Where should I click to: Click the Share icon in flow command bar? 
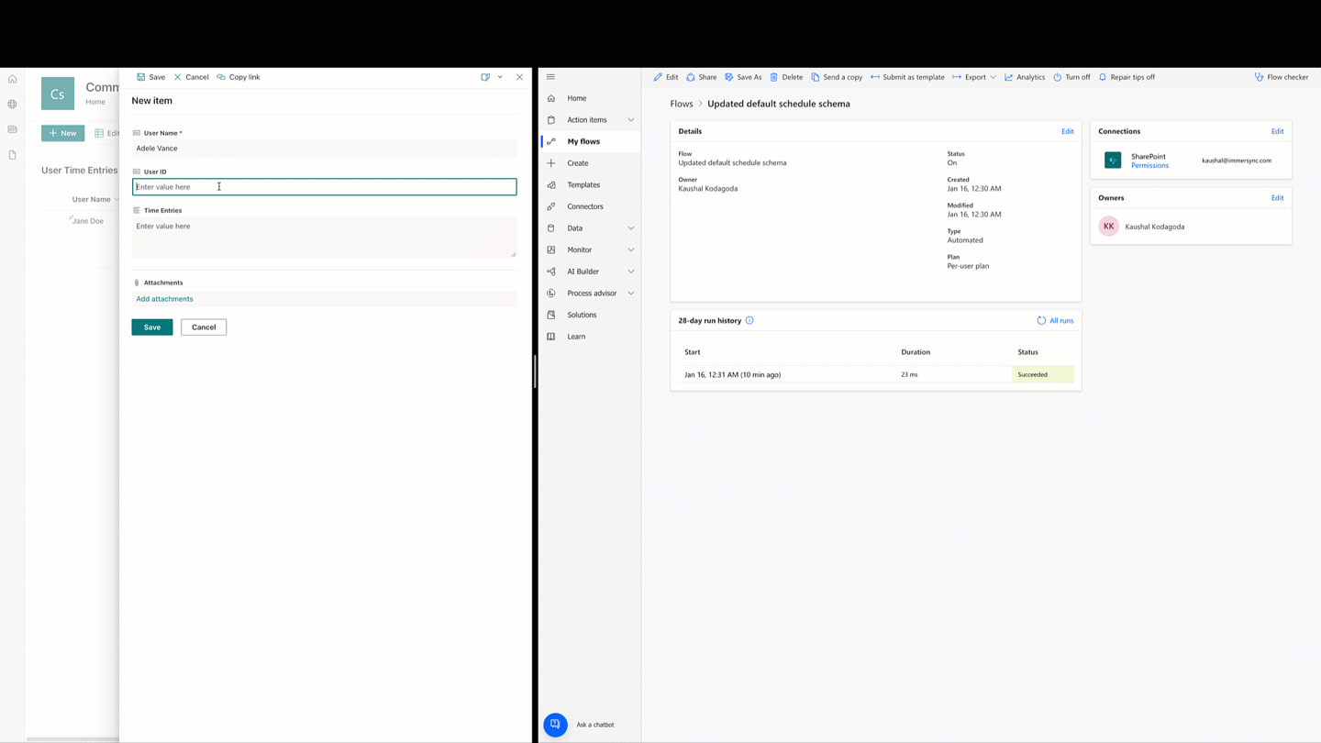pos(691,77)
